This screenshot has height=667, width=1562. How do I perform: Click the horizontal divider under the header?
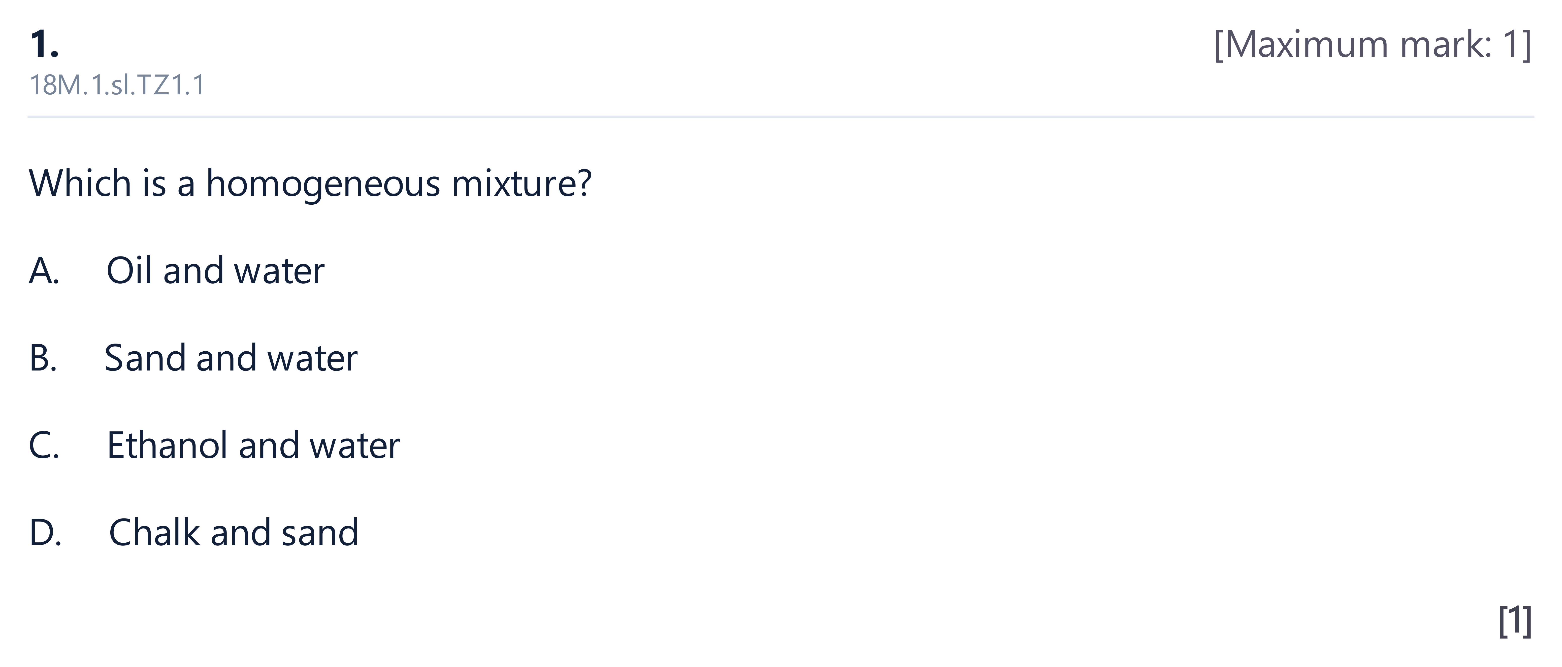(781, 116)
